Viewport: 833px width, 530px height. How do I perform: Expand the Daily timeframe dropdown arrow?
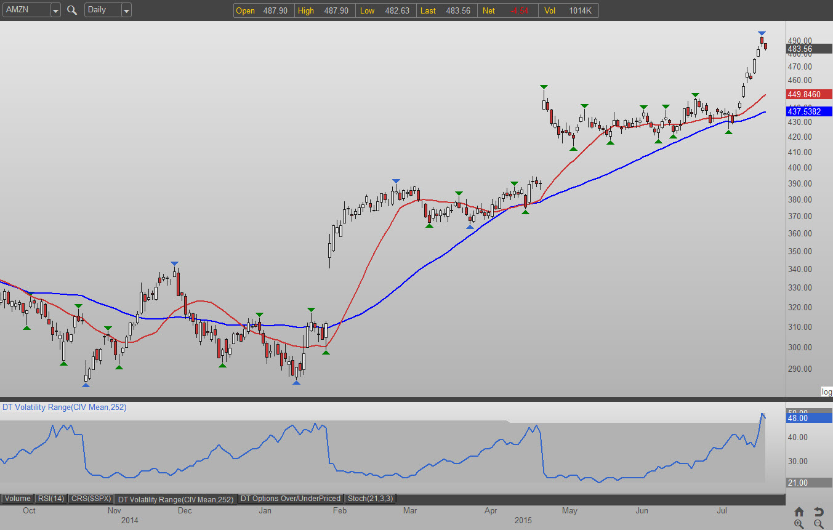[126, 10]
